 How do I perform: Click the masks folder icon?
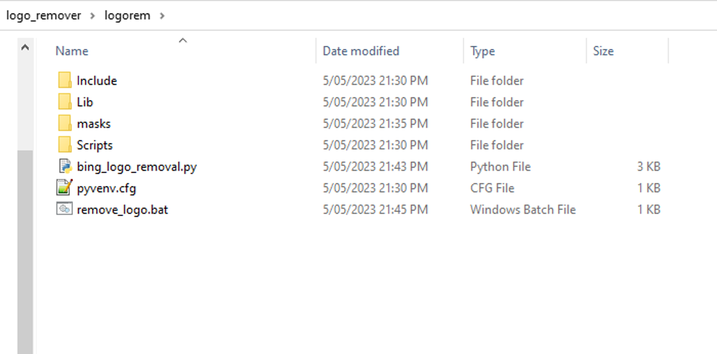coord(65,124)
